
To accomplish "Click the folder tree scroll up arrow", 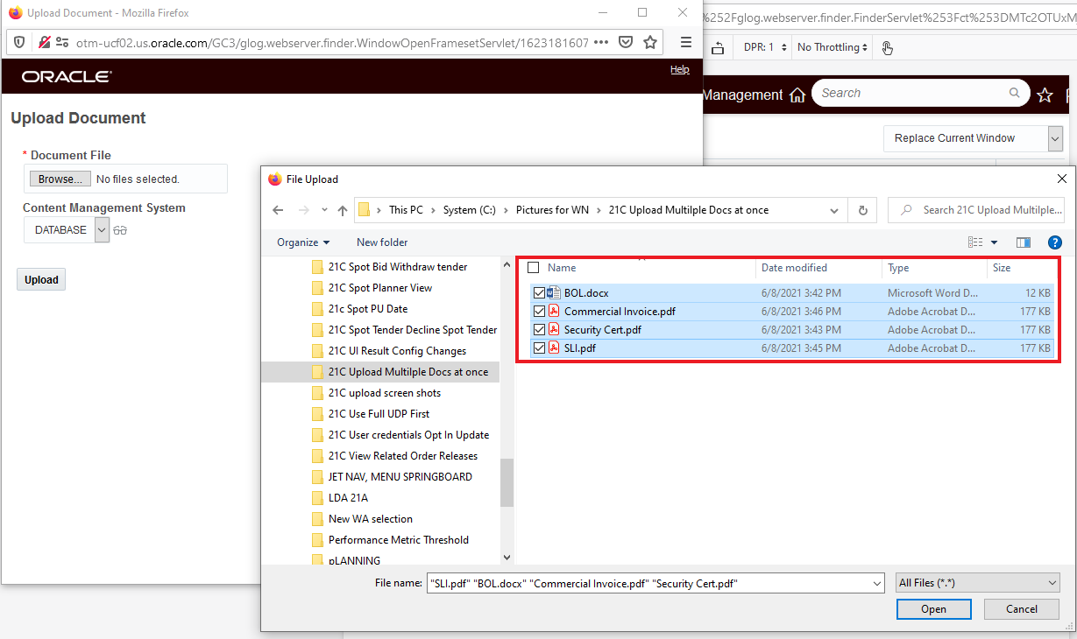I will 507,263.
